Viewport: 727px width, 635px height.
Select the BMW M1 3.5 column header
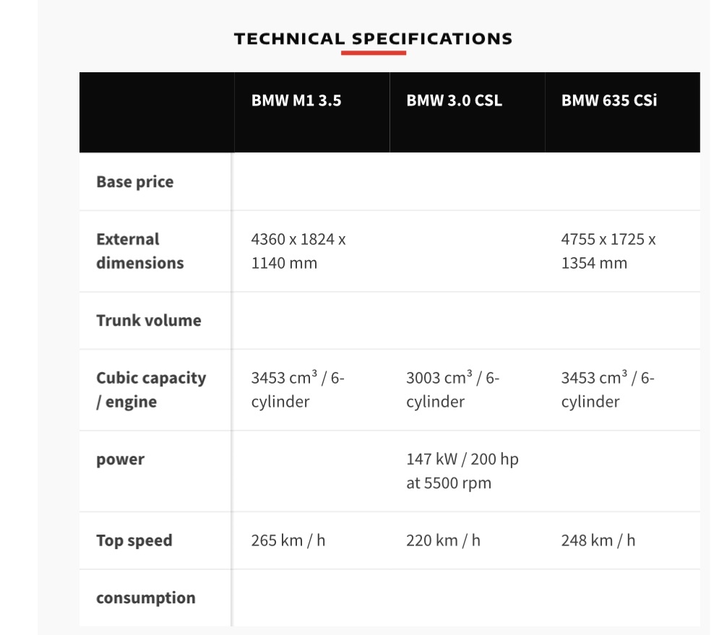coord(296,100)
